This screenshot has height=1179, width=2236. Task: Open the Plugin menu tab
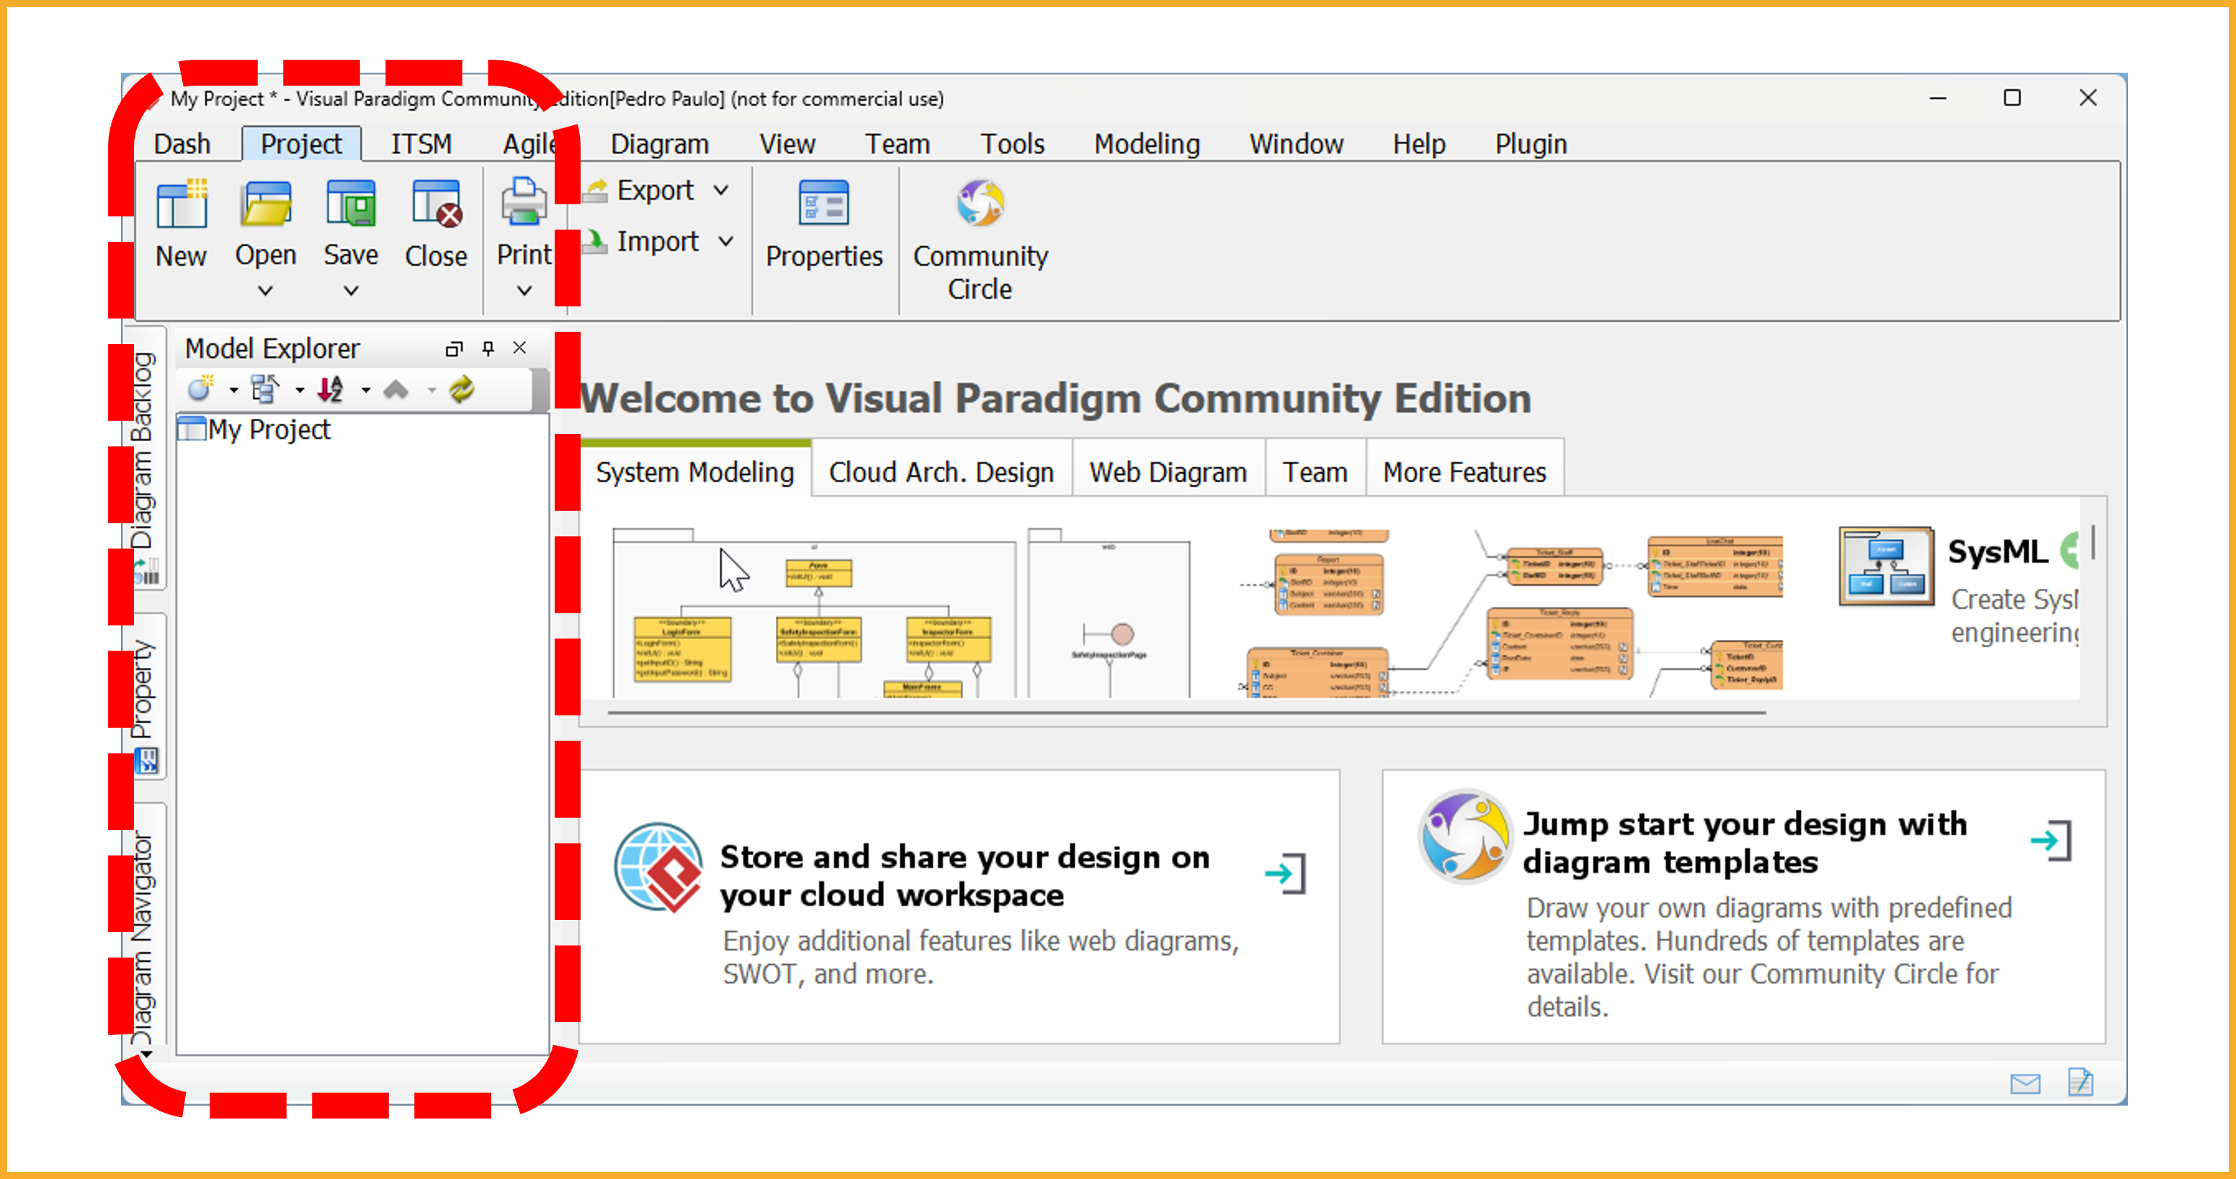click(1530, 144)
